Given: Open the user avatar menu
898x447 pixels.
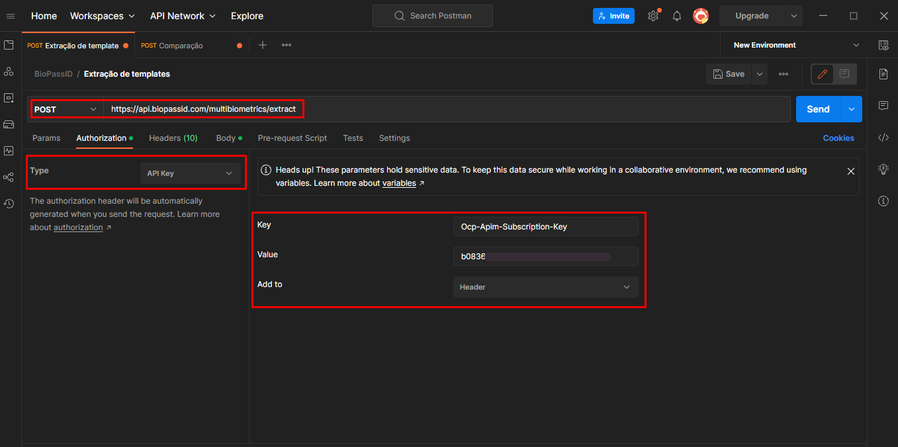Looking at the screenshot, I should tap(701, 16).
